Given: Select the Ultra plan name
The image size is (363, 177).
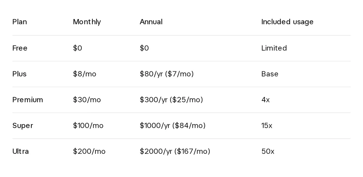Looking at the screenshot, I should coord(21,151).
